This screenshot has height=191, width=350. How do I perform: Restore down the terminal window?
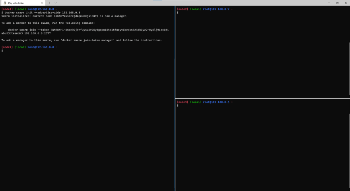(x=337, y=3)
